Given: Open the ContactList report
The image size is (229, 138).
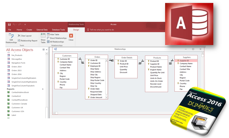Looking at the screenshot, I should 16,96.
